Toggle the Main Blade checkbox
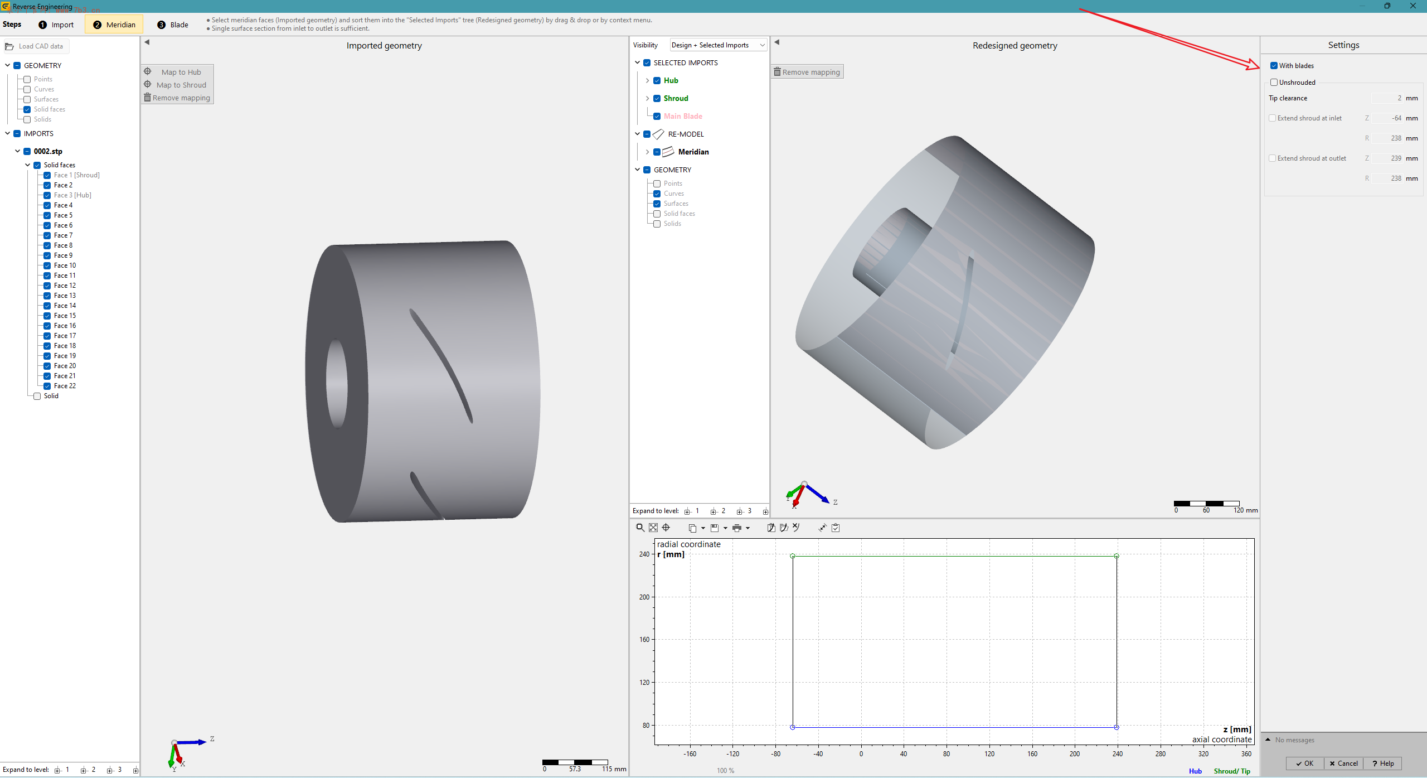1427x778 pixels. (657, 117)
